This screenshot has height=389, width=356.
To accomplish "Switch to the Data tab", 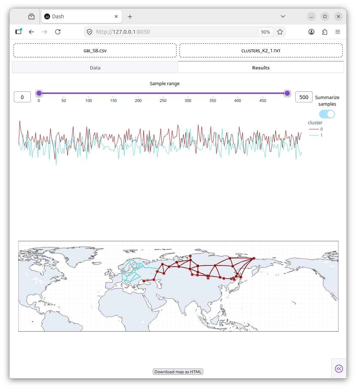I will coord(95,68).
